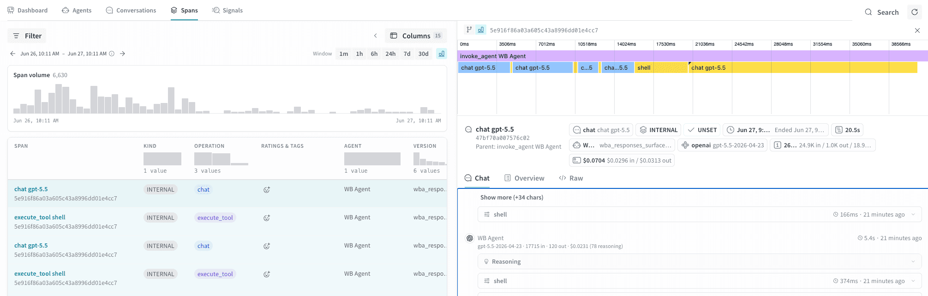Click the openai gpt-5.5-2026-04-23 model badge

coord(723,145)
